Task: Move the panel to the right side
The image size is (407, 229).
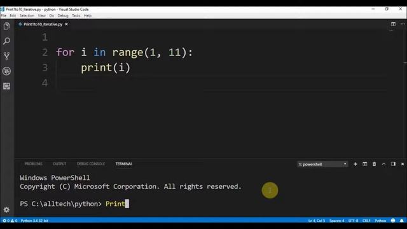Action: [x=393, y=164]
